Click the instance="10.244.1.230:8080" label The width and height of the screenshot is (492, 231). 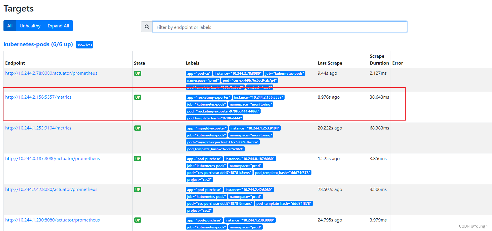250,220
